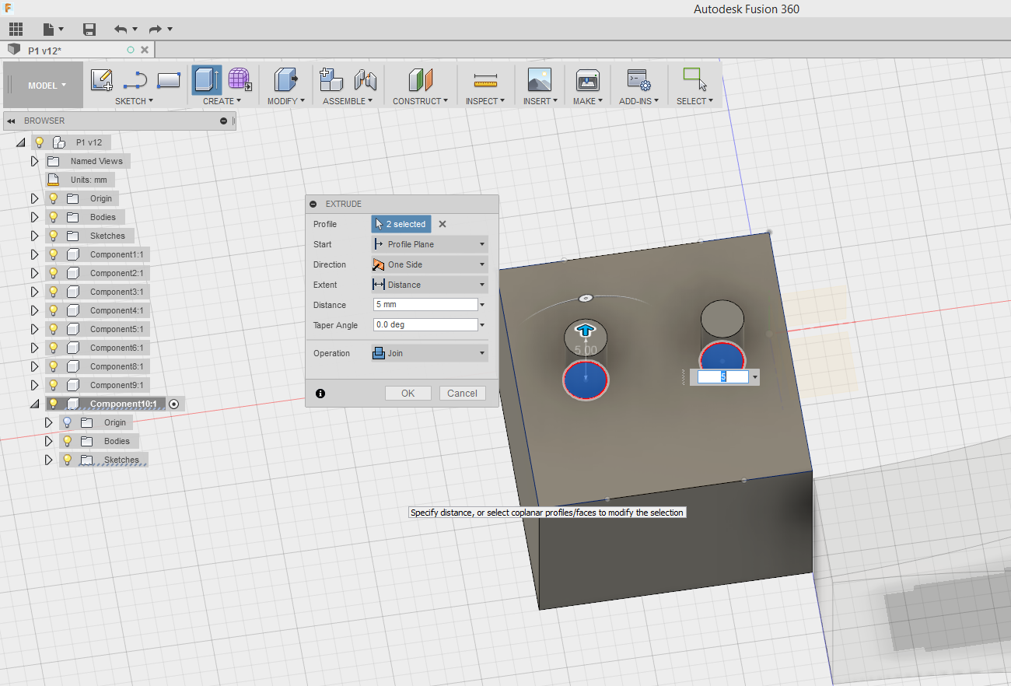Click the Extrude tool icon
The height and width of the screenshot is (686, 1011).
point(206,79)
